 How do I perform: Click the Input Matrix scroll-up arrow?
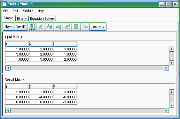pyautogui.click(x=172, y=49)
